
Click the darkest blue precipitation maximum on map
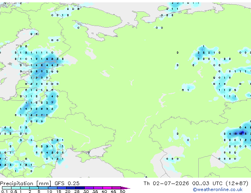click(x=242, y=133)
